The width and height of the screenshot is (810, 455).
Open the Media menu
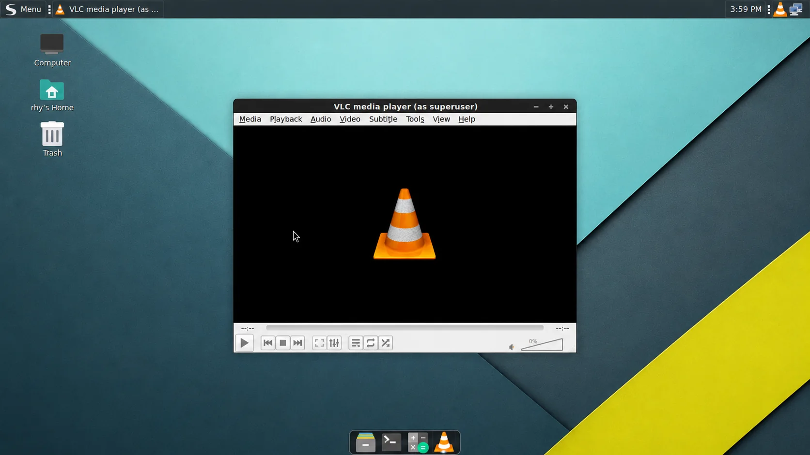(250, 119)
